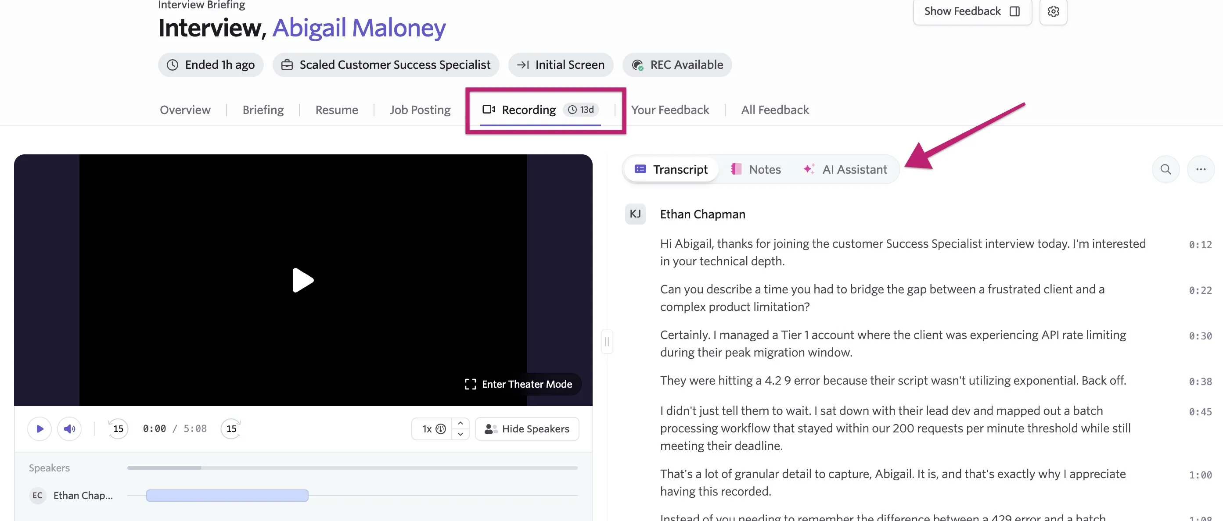Viewport: 1223px width, 521px height.
Task: Switch to the Notes panel
Action: tap(756, 169)
